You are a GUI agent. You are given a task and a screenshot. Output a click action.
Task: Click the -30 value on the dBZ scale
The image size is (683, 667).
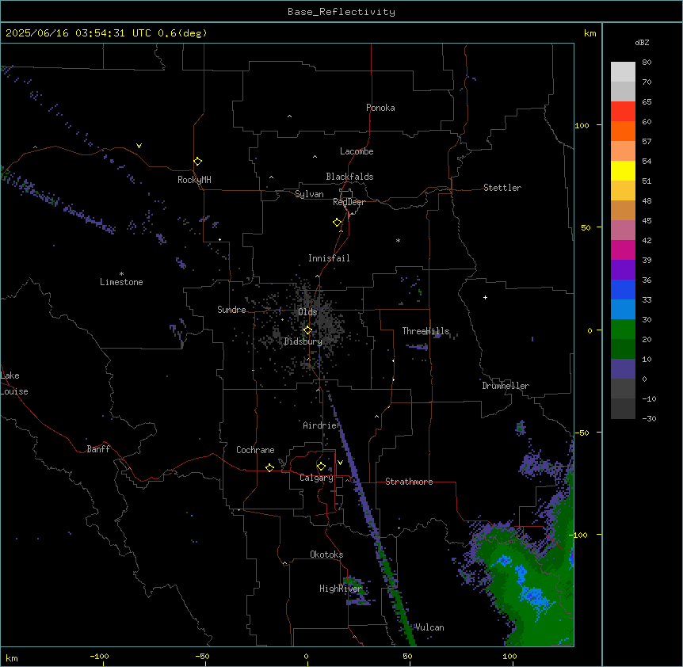(x=649, y=418)
